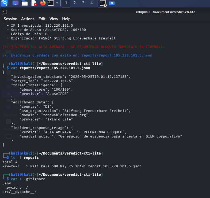Click the 'Código de País: DE' line
Screen dimensions: 210x198
coord(28,34)
